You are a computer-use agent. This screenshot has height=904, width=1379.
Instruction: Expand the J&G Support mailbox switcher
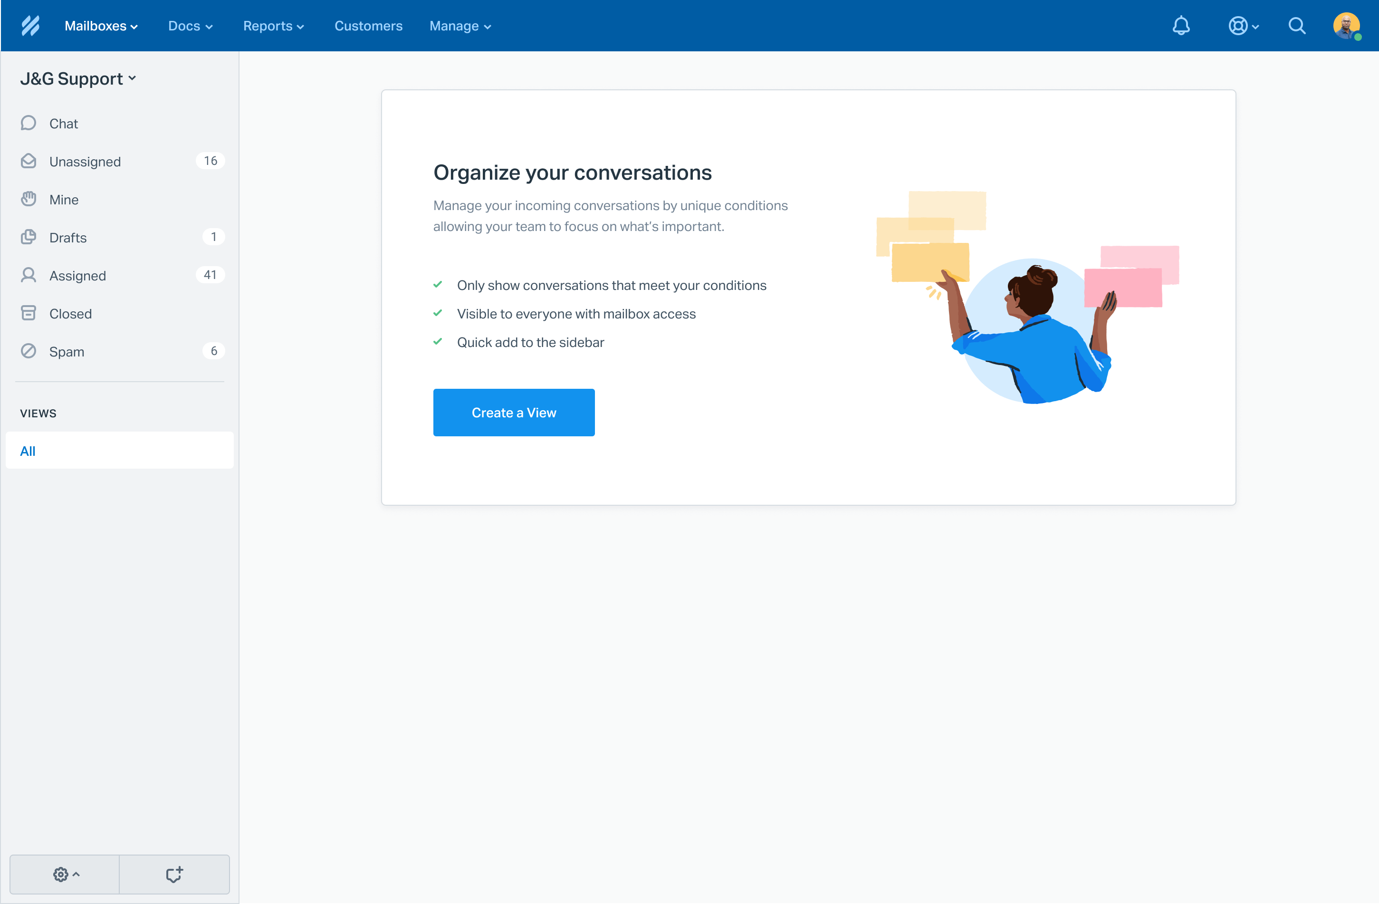(77, 78)
